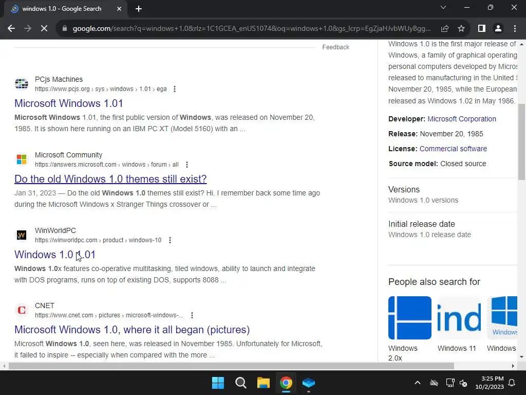Open Commercial software license link

tap(453, 149)
